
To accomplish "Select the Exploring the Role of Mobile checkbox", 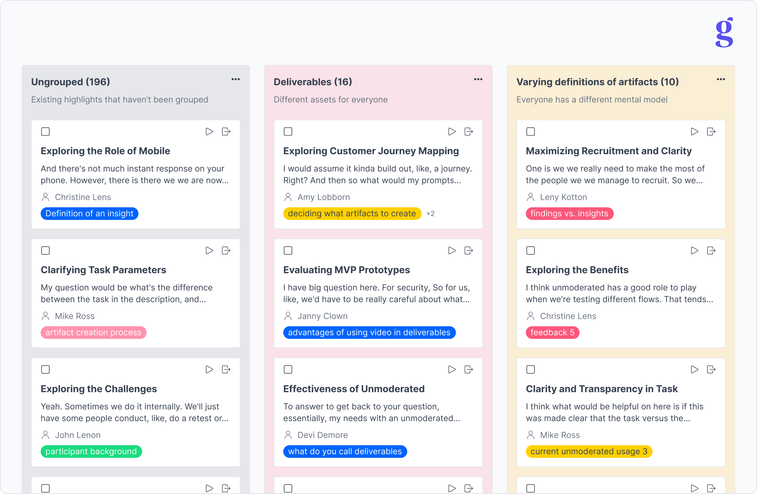I will tap(45, 132).
